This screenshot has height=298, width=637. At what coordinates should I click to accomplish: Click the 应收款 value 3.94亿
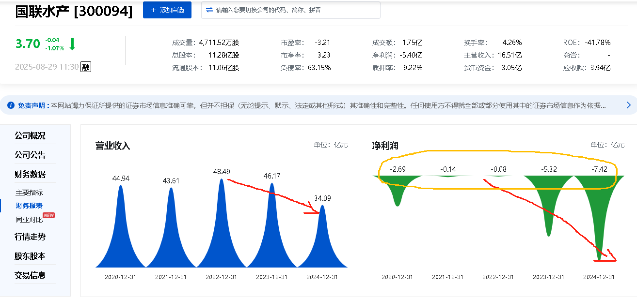point(600,68)
